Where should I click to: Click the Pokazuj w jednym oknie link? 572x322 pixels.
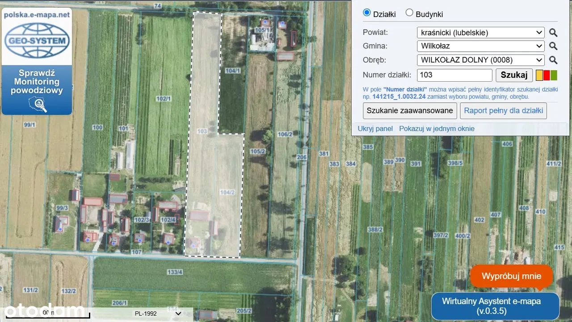(x=437, y=129)
